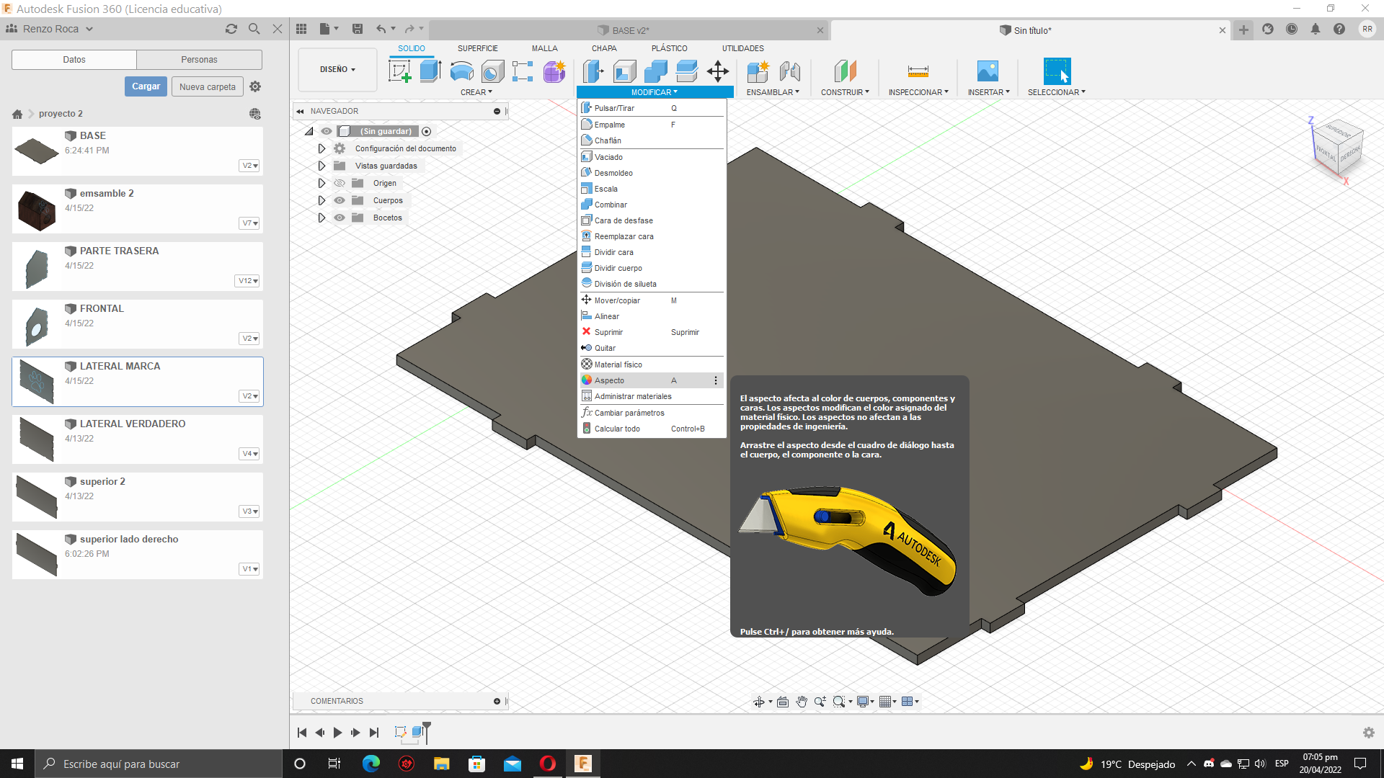This screenshot has width=1384, height=778.
Task: Expand Vistas guardadas node
Action: click(x=321, y=166)
